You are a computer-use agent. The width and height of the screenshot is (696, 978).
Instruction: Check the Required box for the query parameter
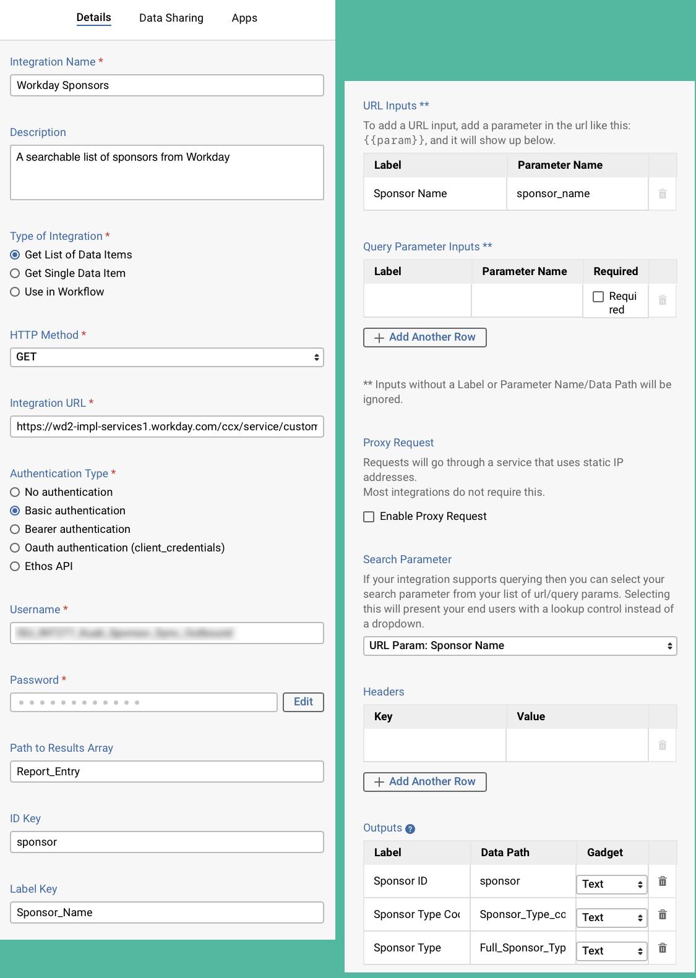point(599,297)
